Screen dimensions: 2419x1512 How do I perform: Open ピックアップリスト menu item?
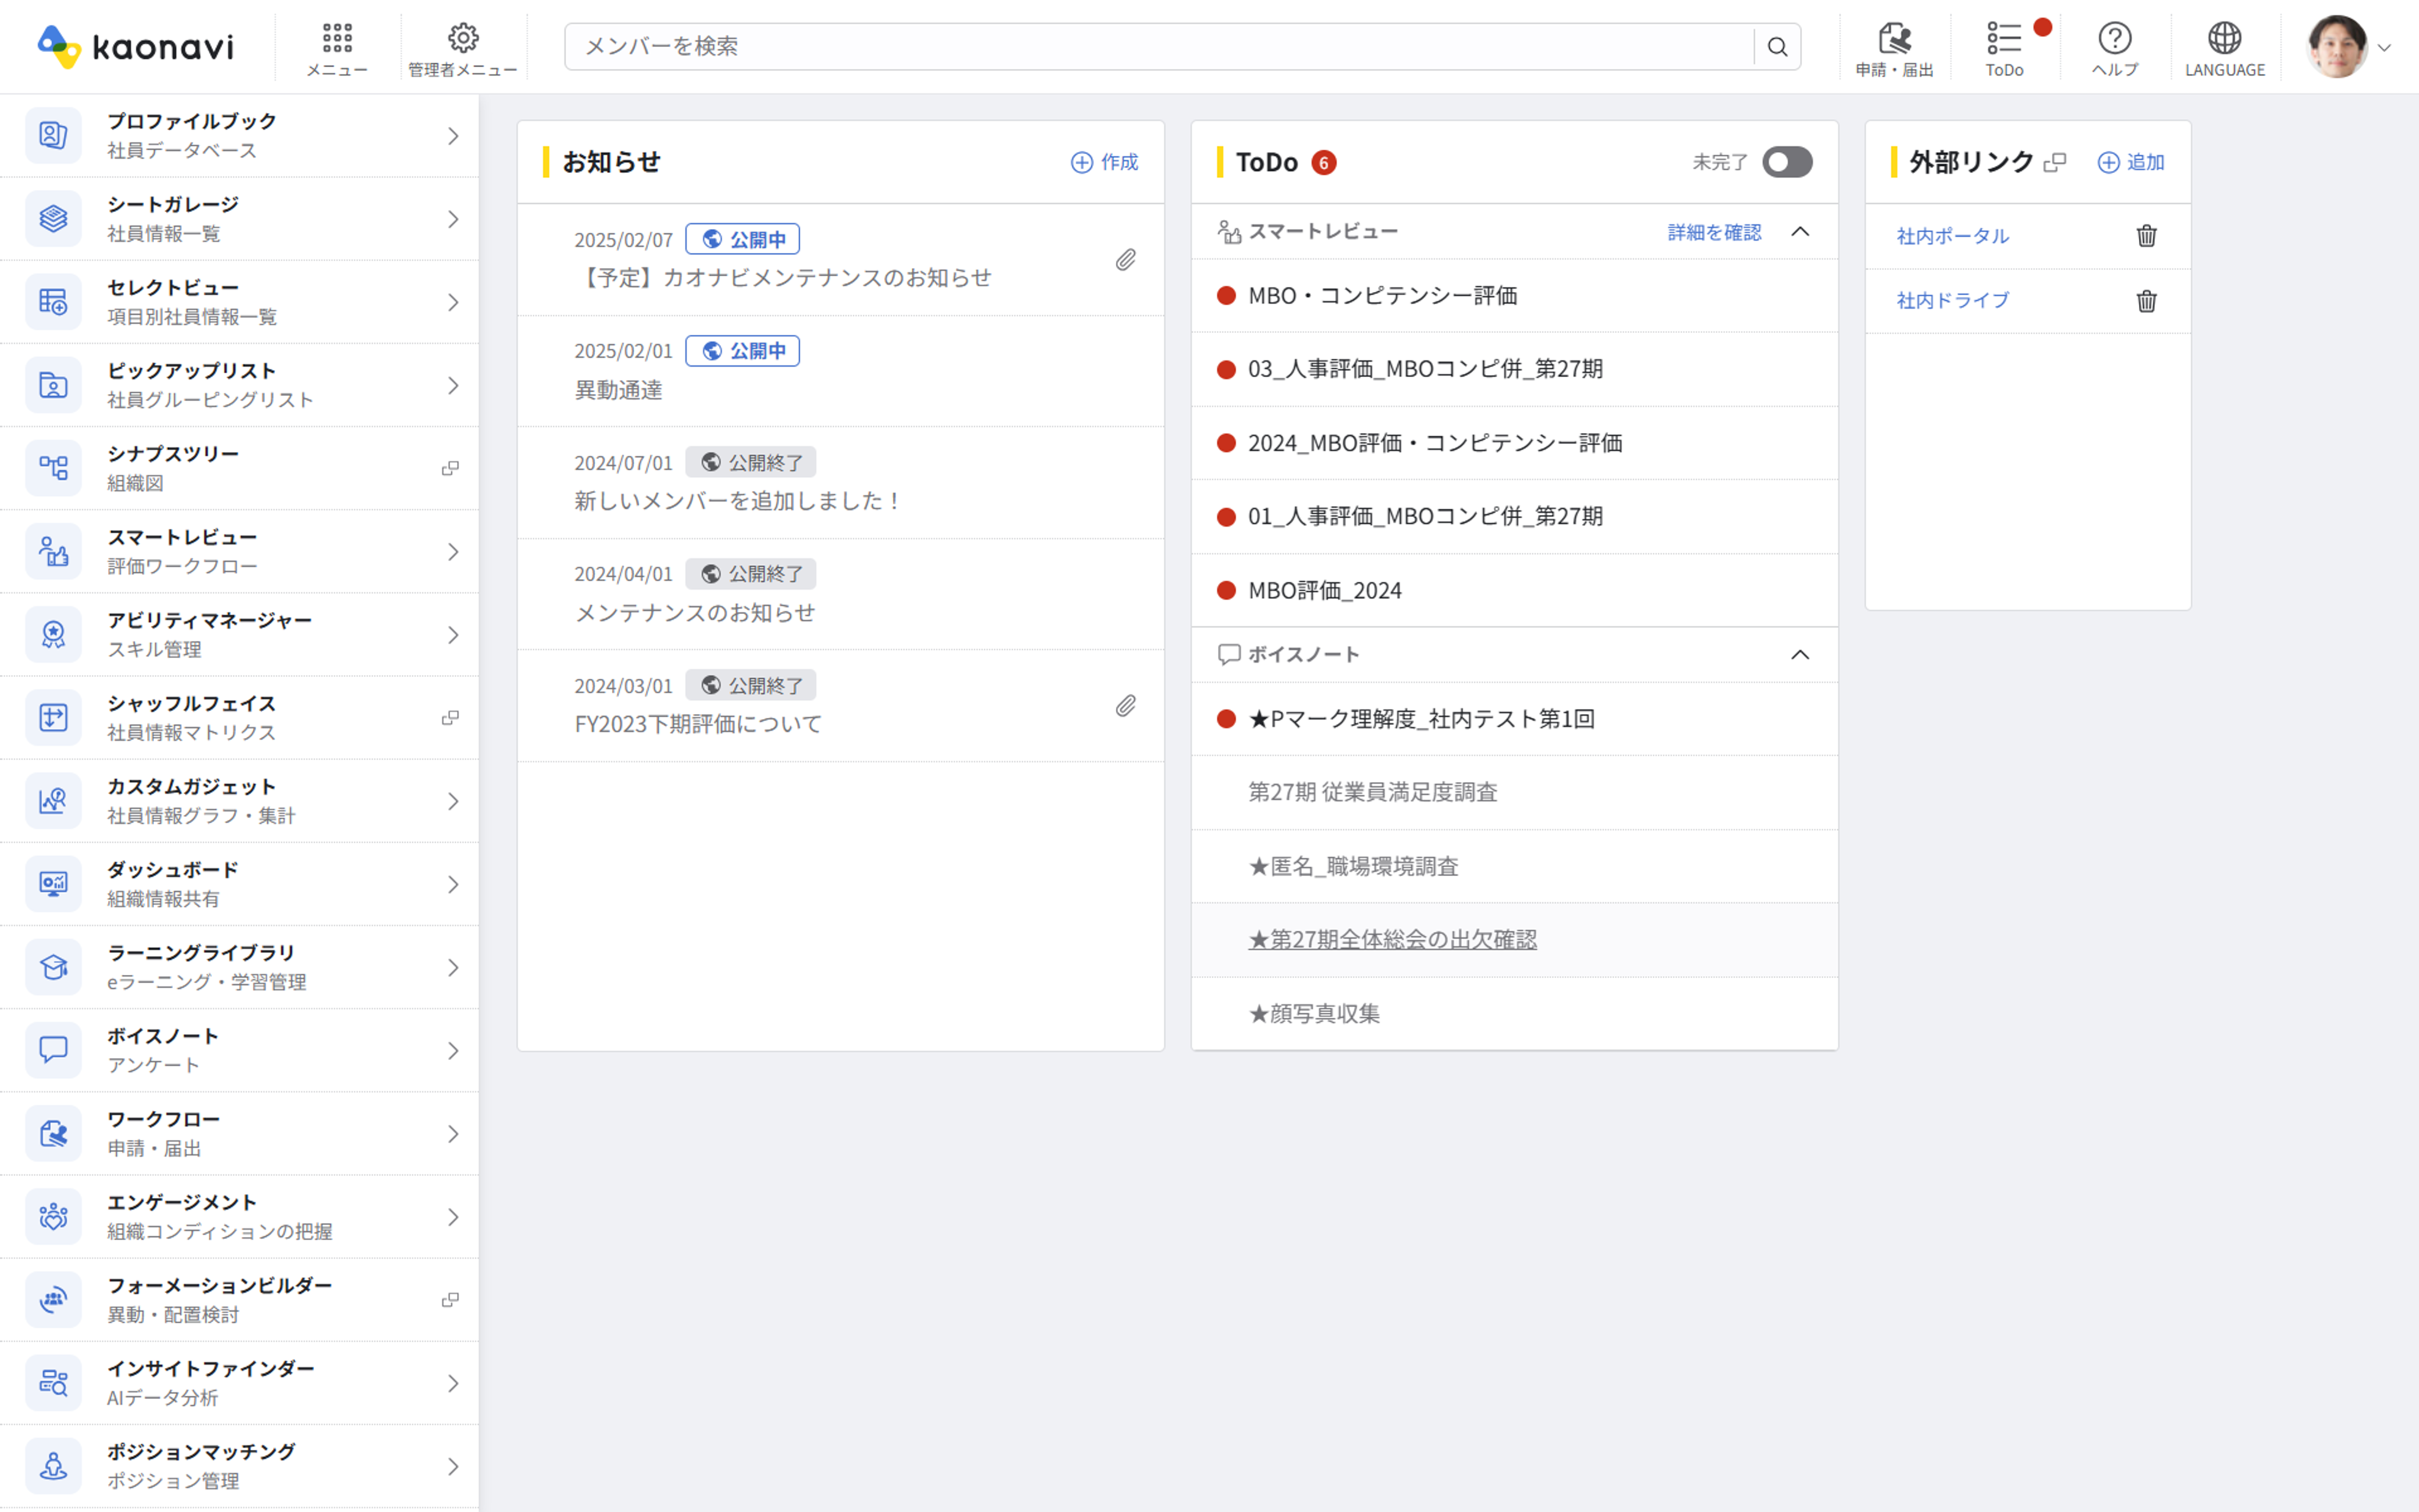239,385
